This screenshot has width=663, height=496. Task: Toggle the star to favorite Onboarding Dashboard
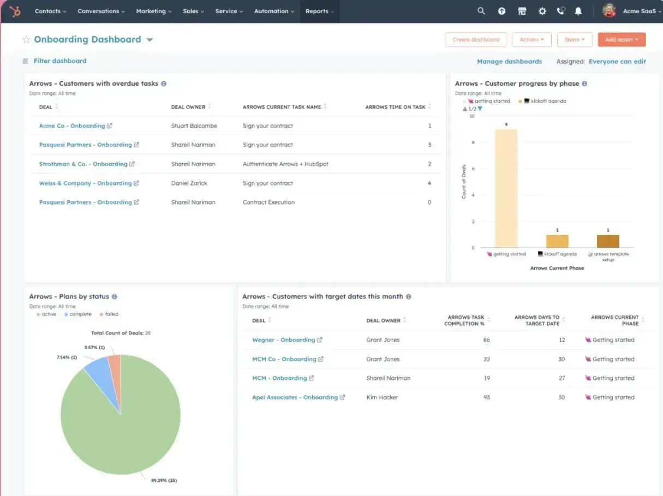[26, 39]
